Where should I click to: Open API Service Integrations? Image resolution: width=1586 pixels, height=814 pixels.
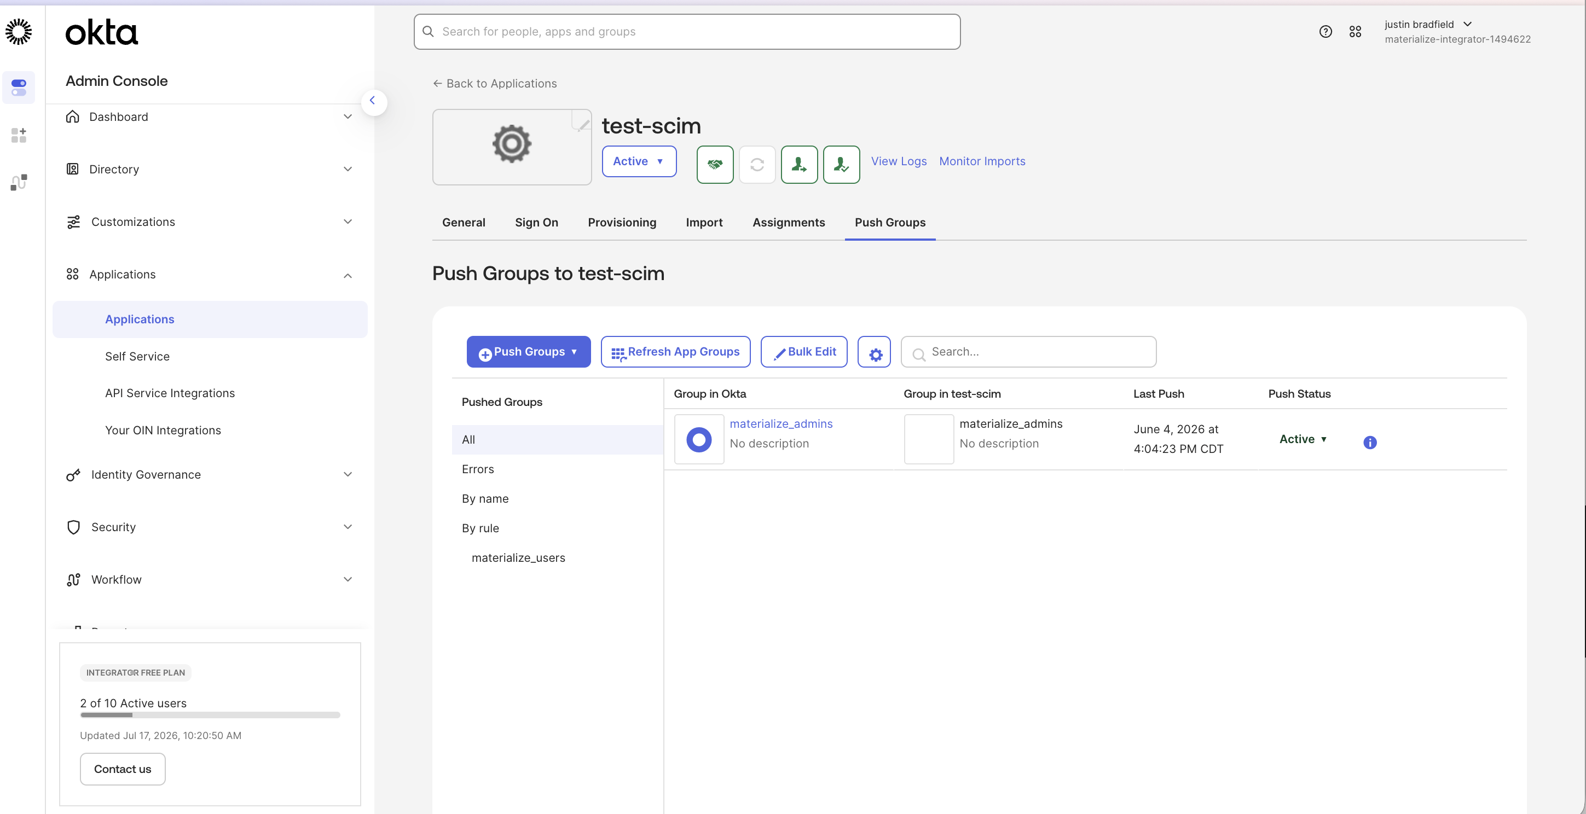(x=169, y=393)
